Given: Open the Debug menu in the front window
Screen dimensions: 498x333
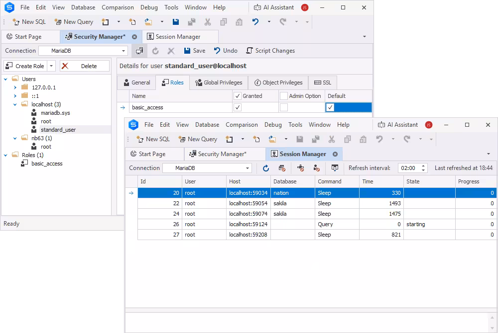Looking at the screenshot, I should [273, 125].
